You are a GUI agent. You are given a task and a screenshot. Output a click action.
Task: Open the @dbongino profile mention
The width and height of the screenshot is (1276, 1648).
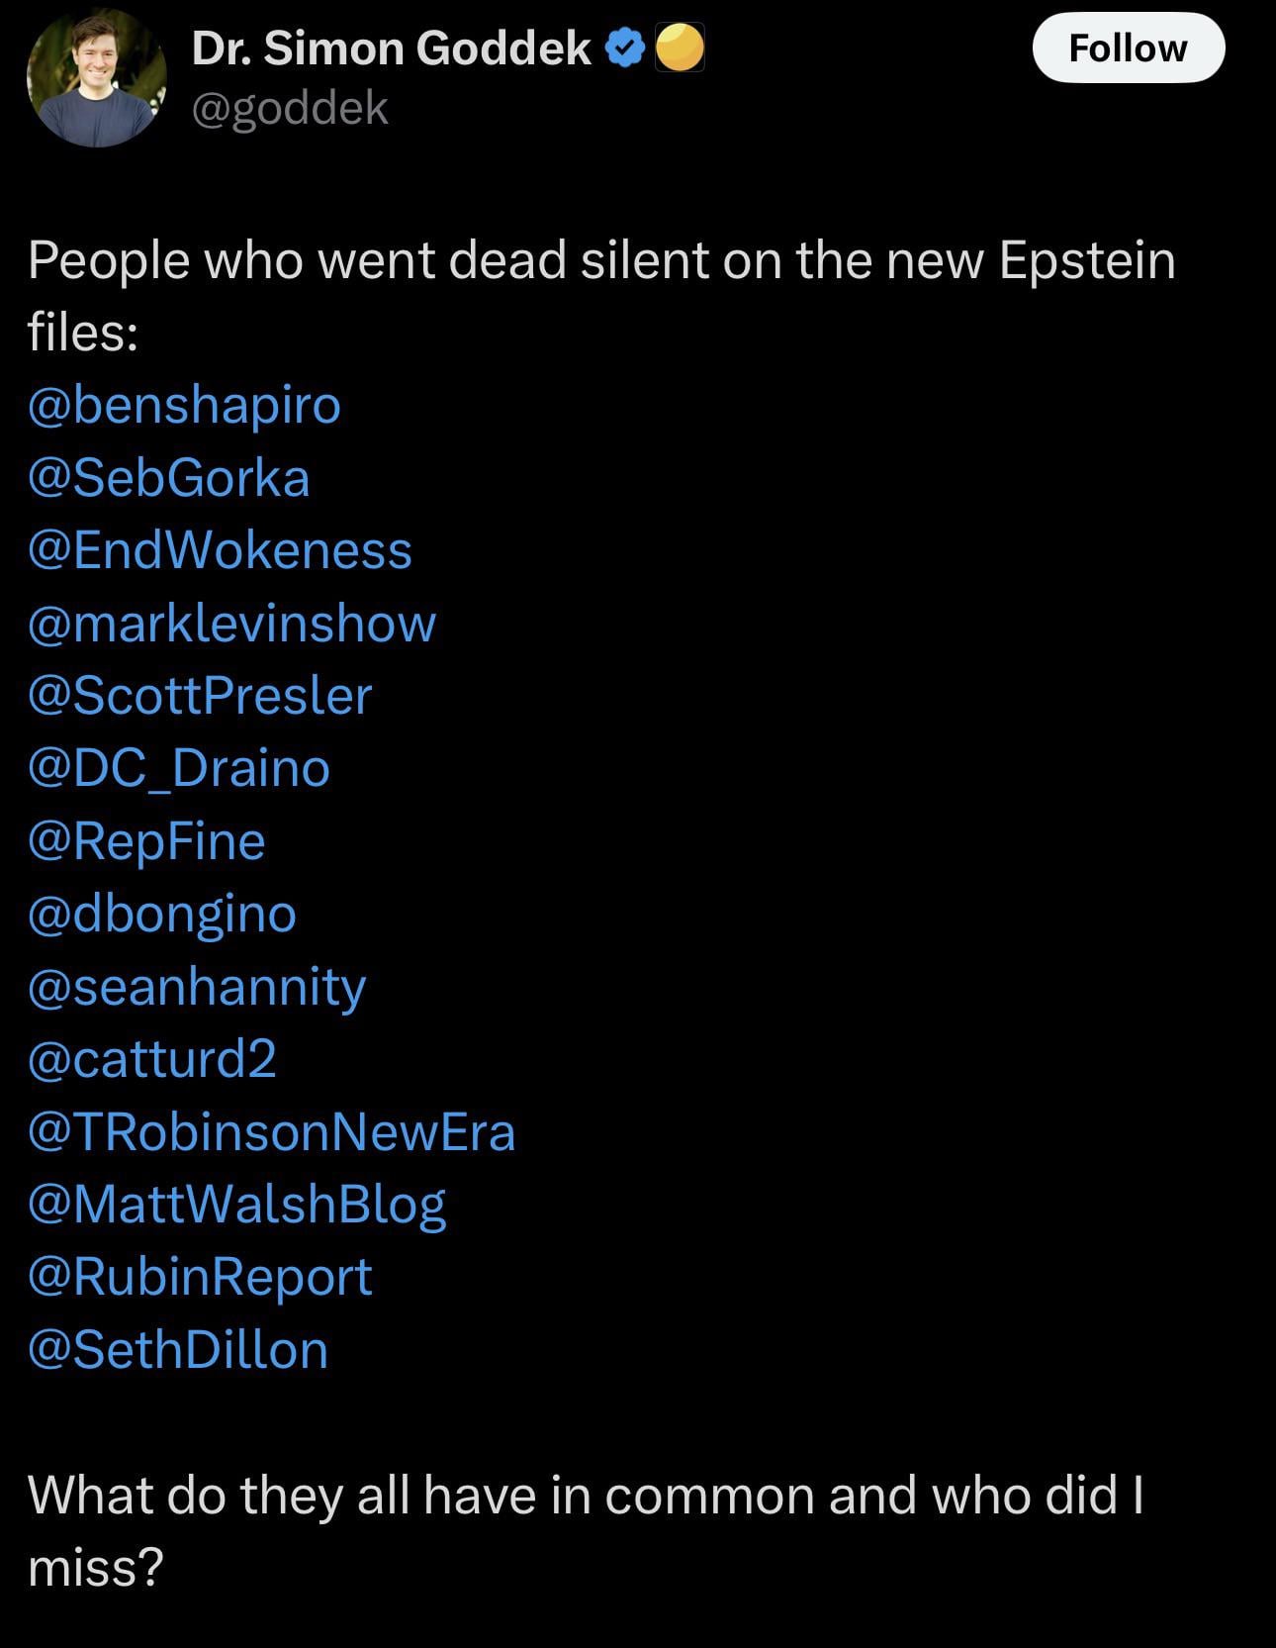(x=162, y=914)
